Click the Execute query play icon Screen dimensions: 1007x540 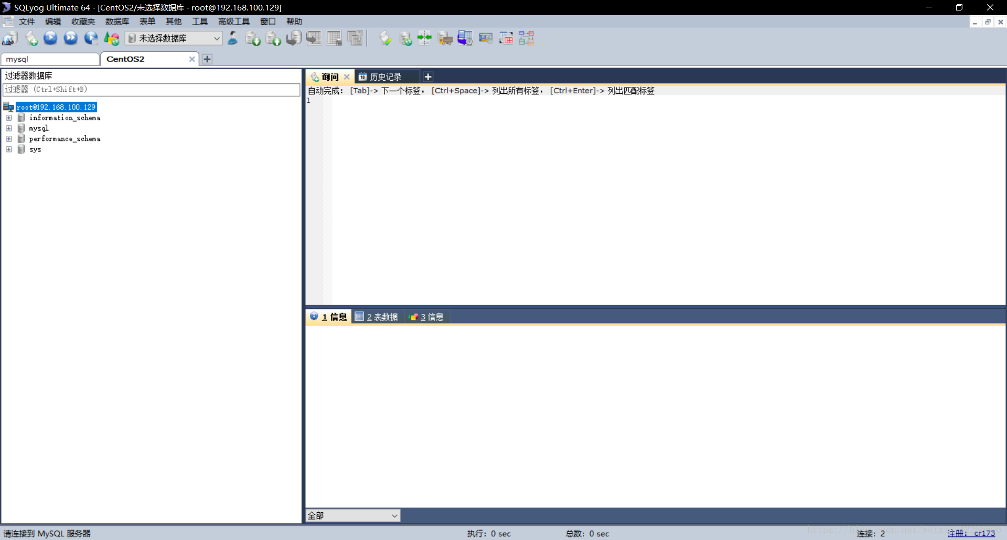pyautogui.click(x=50, y=38)
